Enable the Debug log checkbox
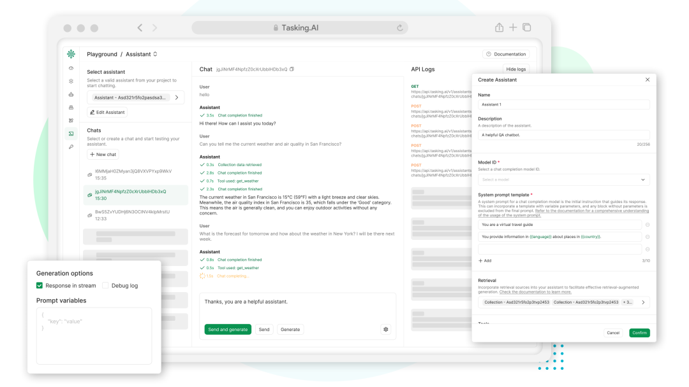Screen dimensions: 689x387 (x=106, y=286)
